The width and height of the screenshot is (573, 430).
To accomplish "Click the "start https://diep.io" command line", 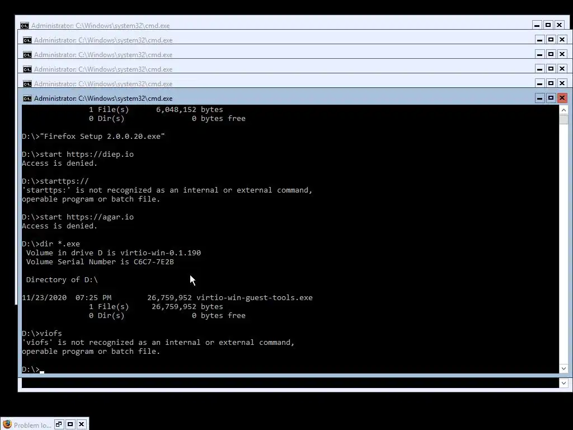I will 77,155.
